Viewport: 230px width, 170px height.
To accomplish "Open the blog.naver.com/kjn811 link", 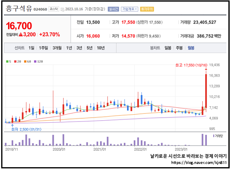I will tap(199, 163).
